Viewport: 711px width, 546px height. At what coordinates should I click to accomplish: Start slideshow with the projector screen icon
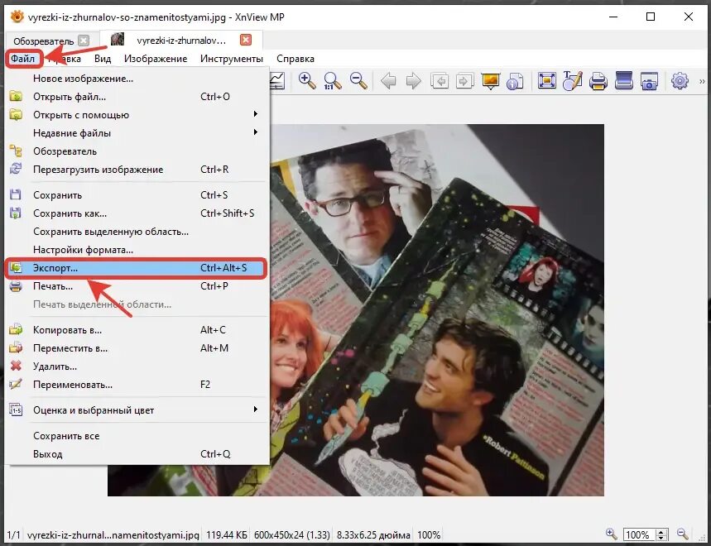(x=491, y=81)
